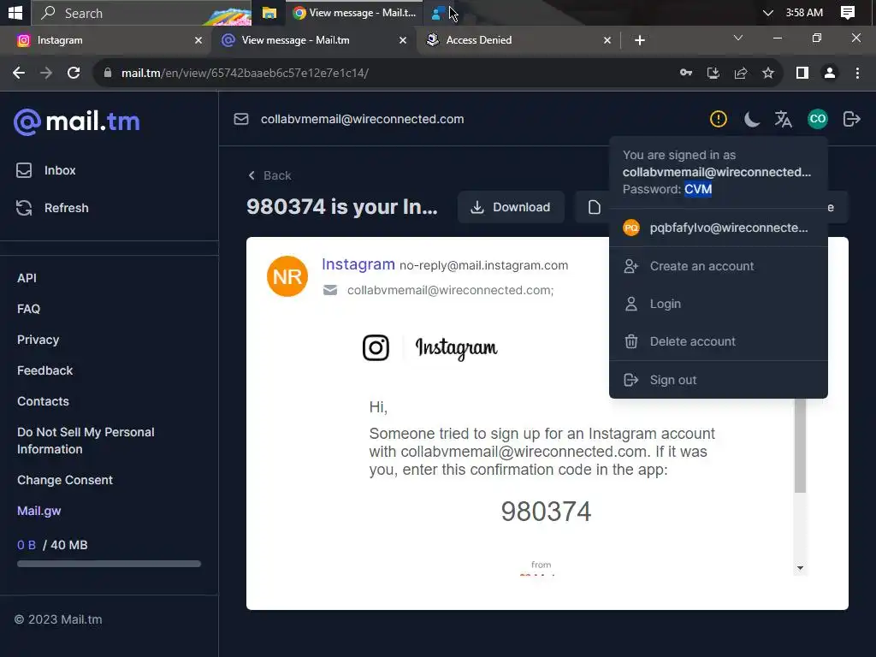Viewport: 876px width, 657px height.
Task: Click the green CO account avatar
Action: coord(817,118)
